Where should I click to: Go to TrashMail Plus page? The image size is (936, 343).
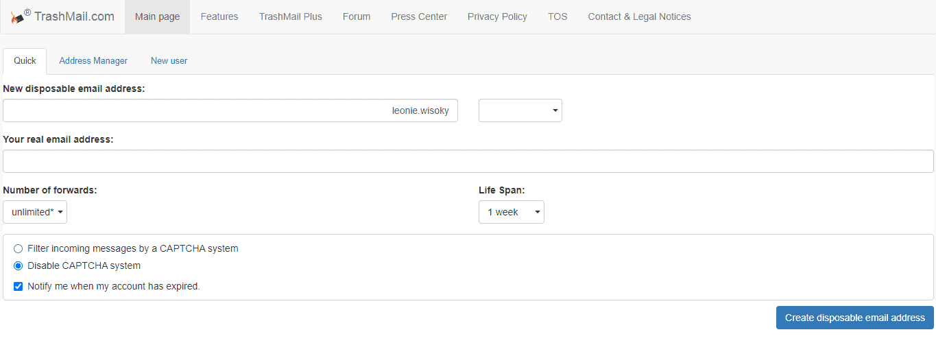tap(291, 16)
